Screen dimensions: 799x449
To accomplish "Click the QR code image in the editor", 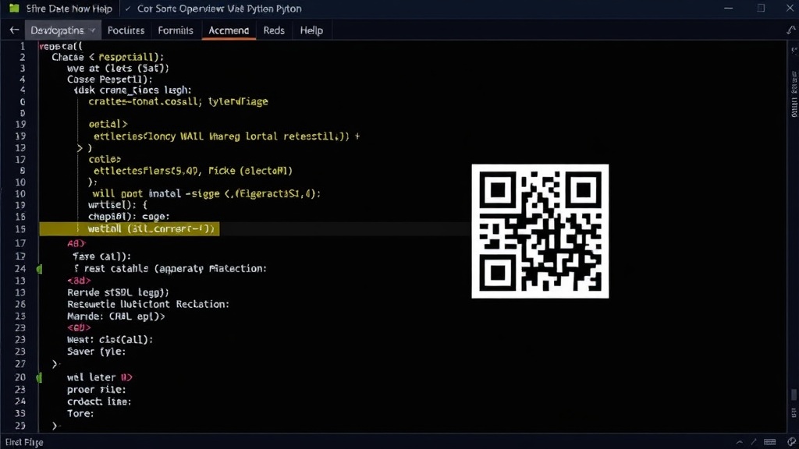I will (x=540, y=231).
